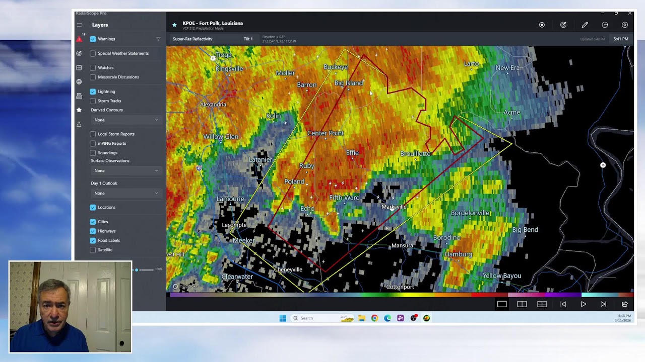Click the taskbar clock and date
Screen dimensions: 645x362
tap(624, 318)
